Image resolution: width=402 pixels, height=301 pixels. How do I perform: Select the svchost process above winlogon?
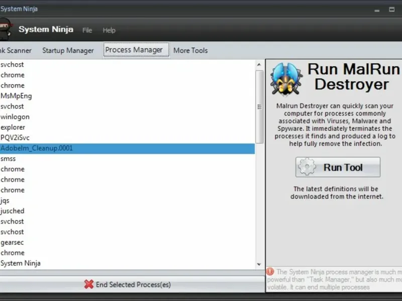127,106
